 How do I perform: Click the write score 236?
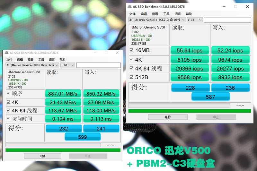pyautogui.click(x=230, y=88)
